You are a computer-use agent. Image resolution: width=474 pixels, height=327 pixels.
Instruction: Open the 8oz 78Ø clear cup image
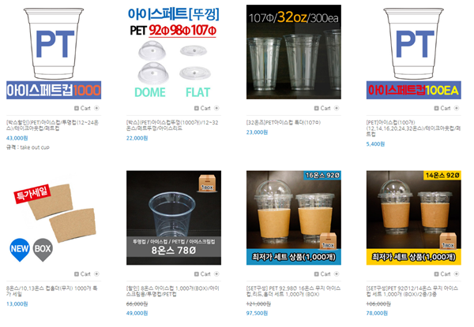pos(174,217)
